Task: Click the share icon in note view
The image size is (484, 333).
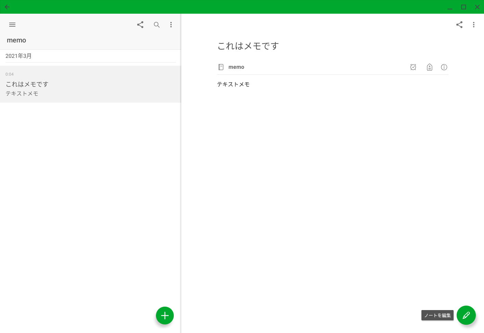Action: click(459, 25)
